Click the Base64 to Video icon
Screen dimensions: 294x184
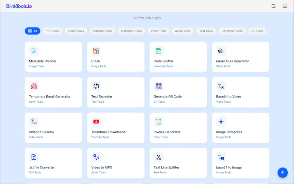(221, 86)
